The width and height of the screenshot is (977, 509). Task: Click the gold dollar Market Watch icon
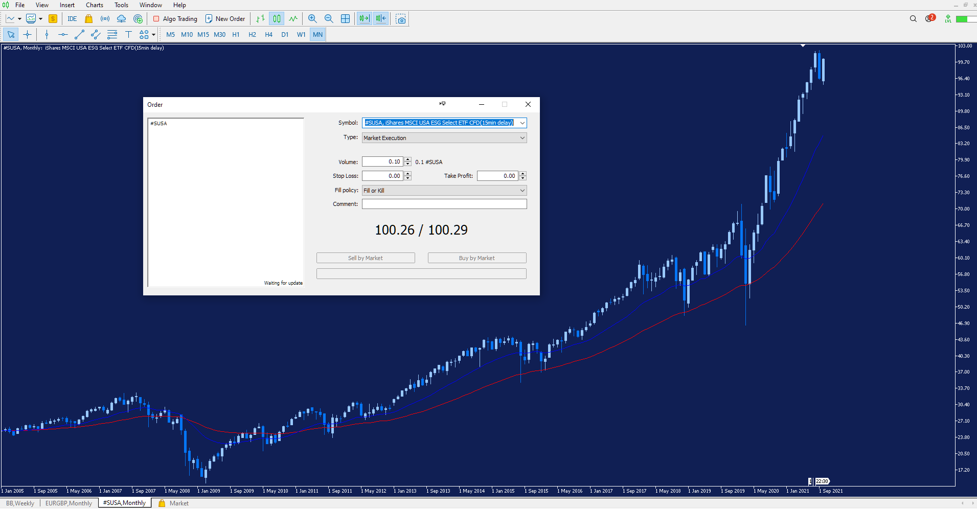[x=53, y=19]
